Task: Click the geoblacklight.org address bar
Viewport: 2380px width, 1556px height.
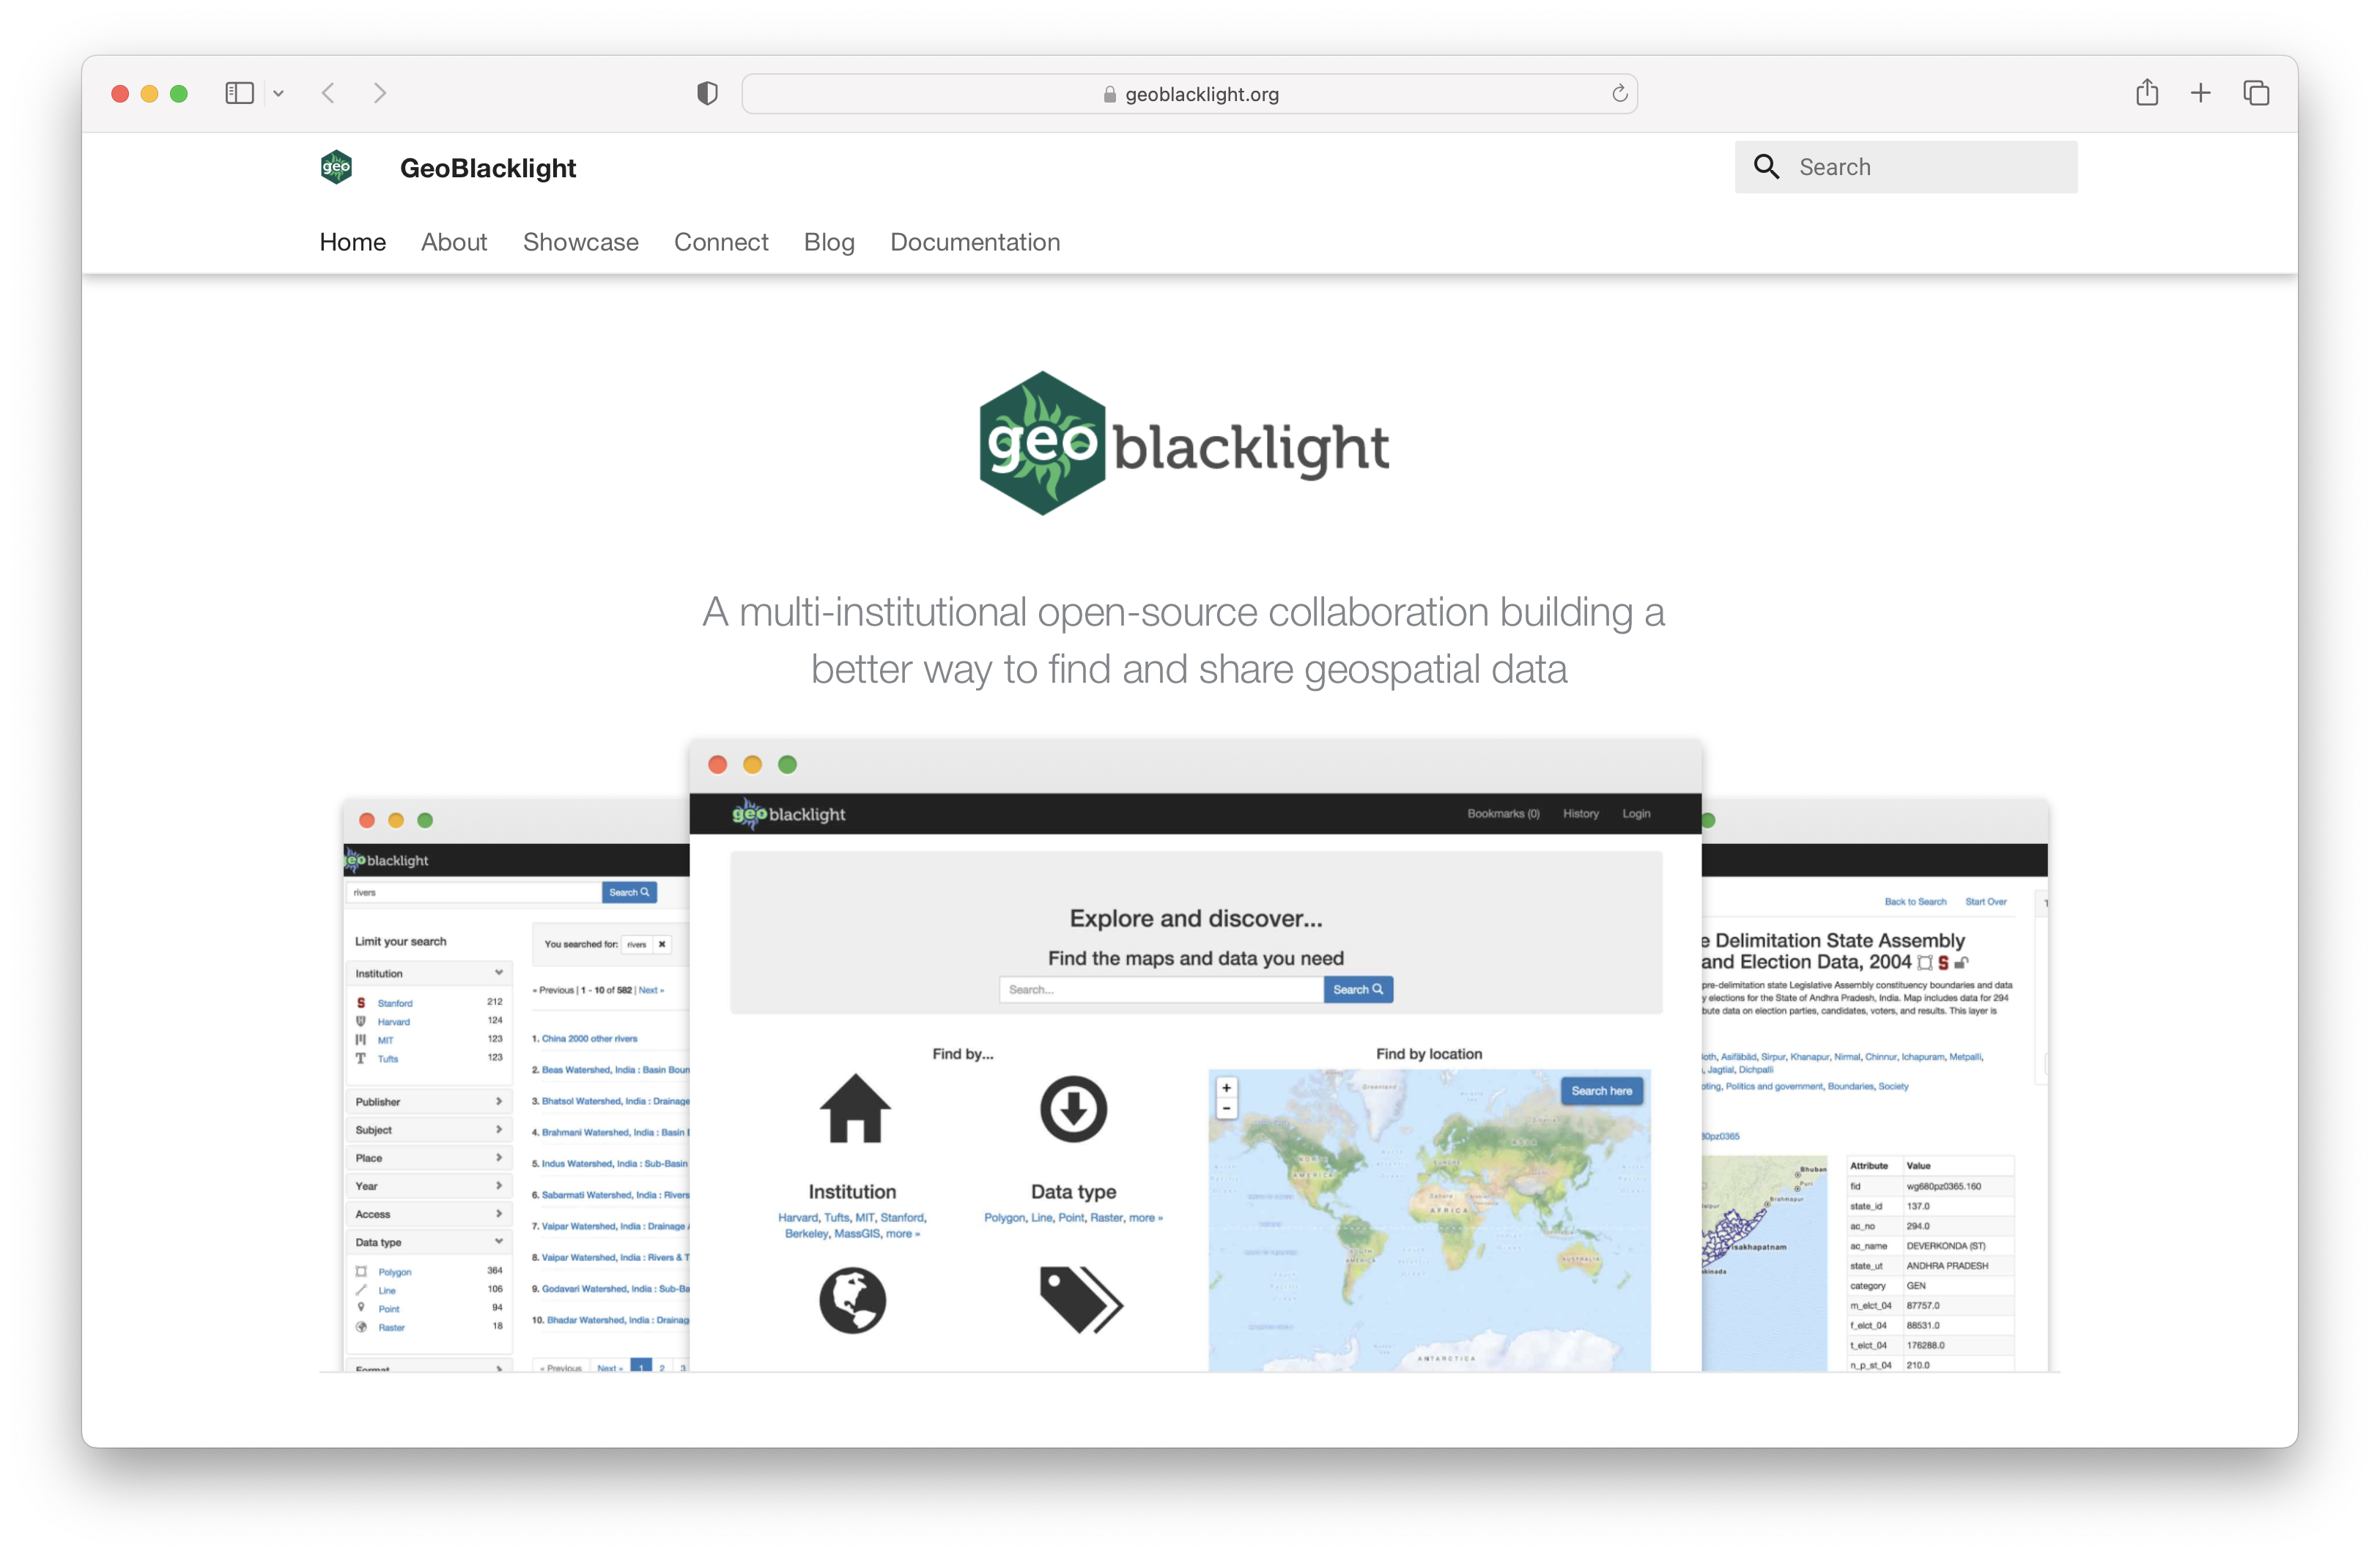Action: pos(1189,94)
